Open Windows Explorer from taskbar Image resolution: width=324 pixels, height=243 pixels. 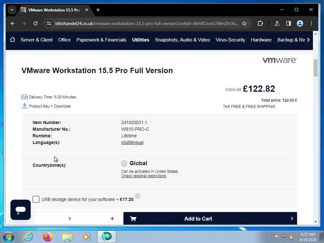pos(67,237)
